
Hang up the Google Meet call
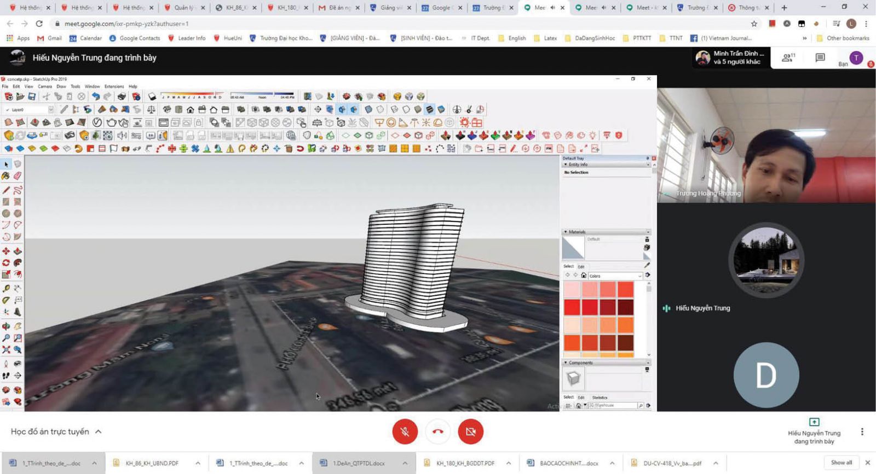tap(437, 431)
